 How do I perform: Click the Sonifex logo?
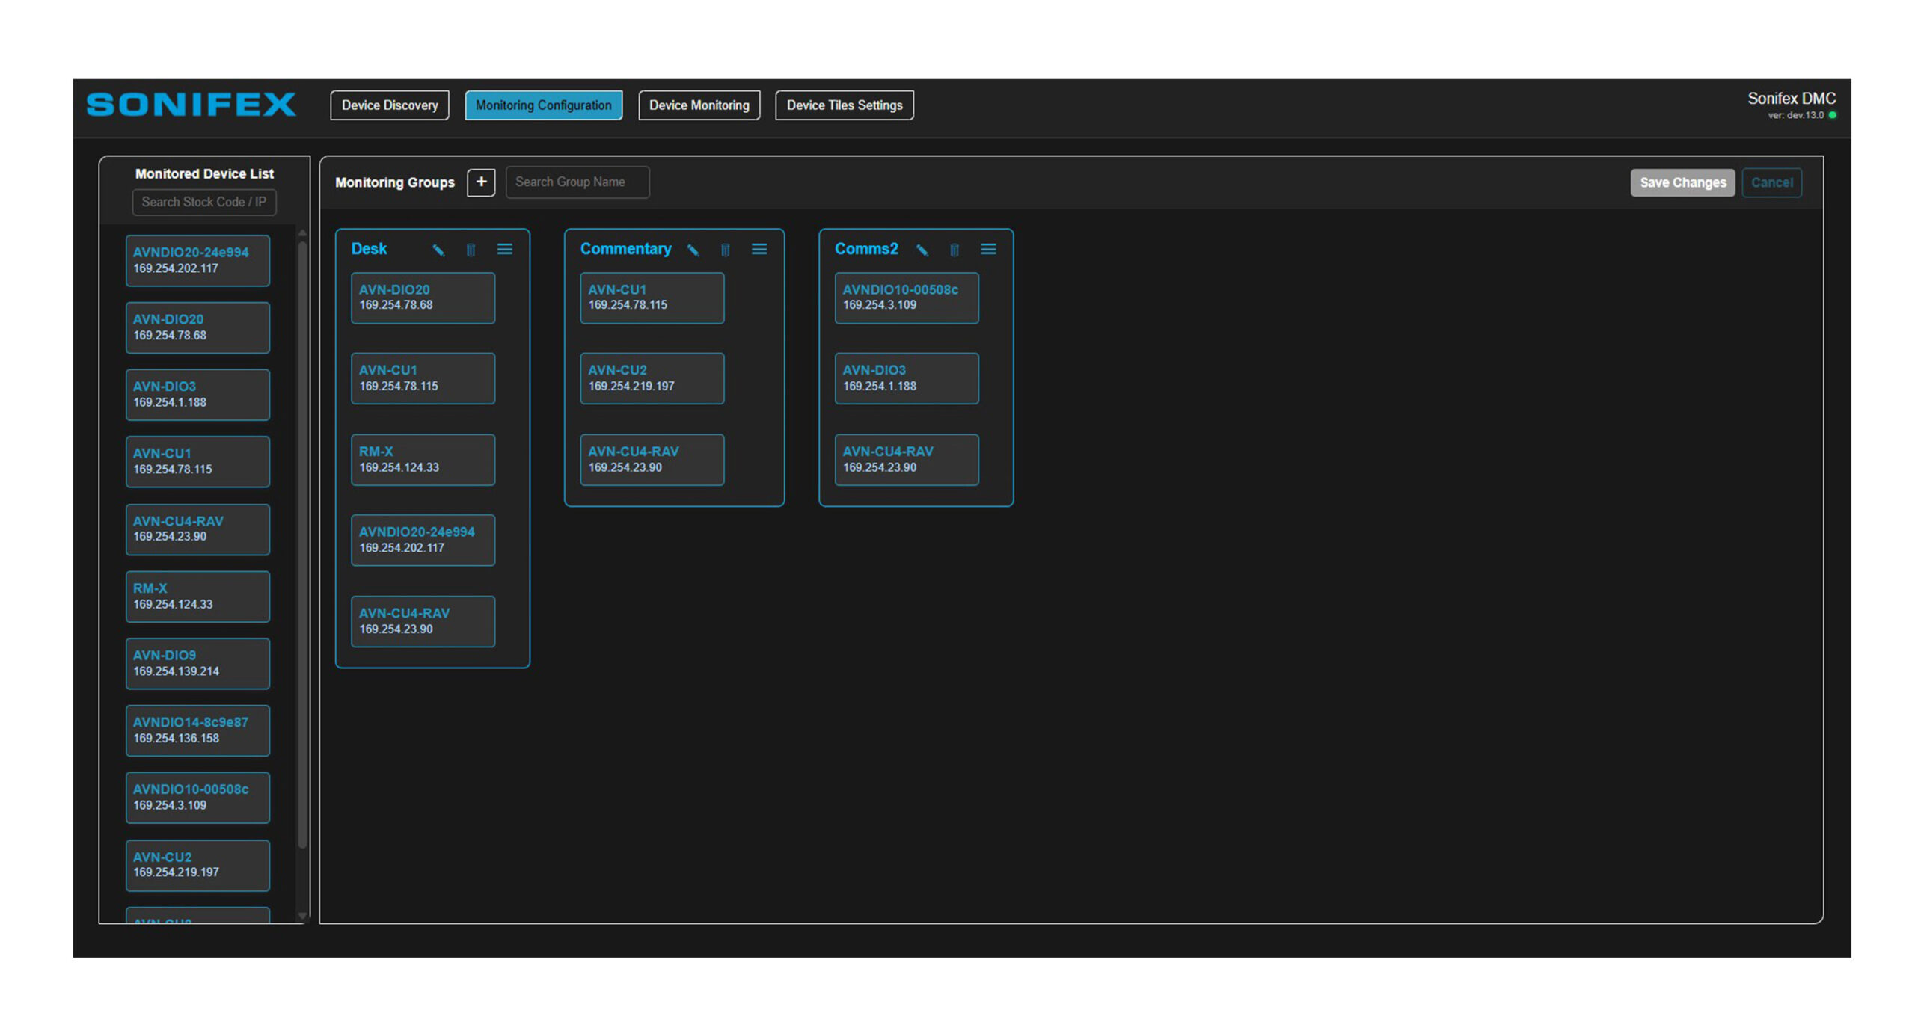point(191,105)
